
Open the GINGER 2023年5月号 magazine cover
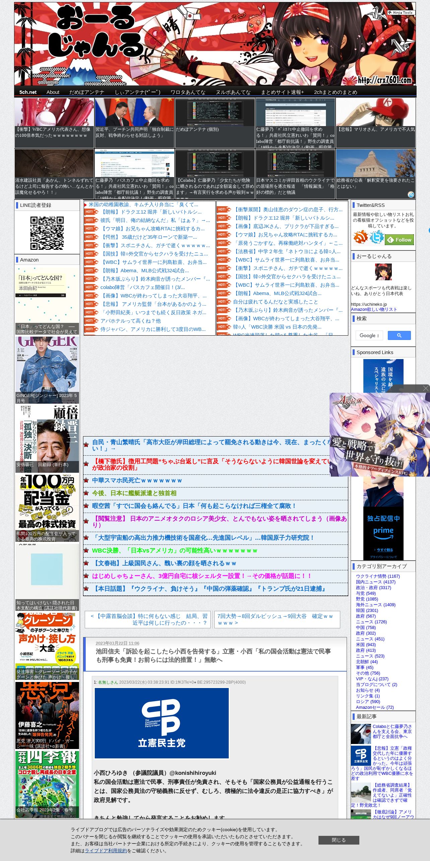tap(47, 370)
